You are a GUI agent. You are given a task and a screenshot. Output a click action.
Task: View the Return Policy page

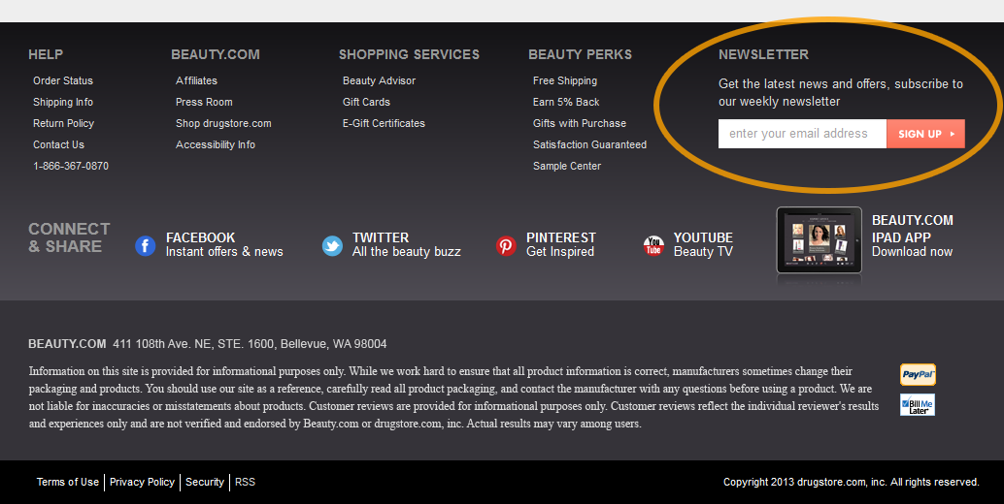[x=63, y=123]
